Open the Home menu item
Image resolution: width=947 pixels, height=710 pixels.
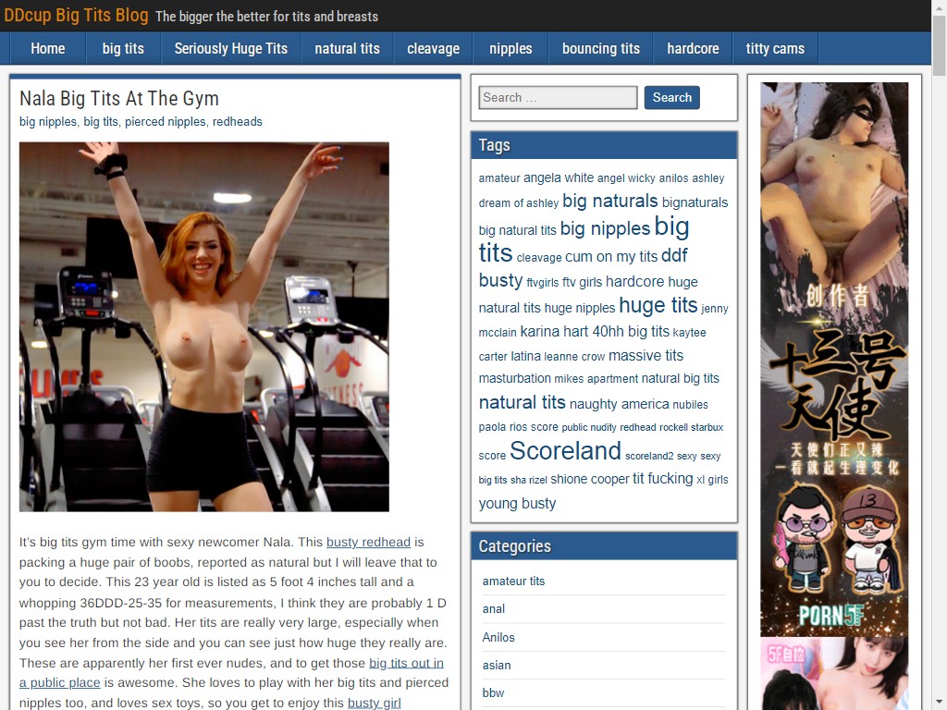point(47,49)
